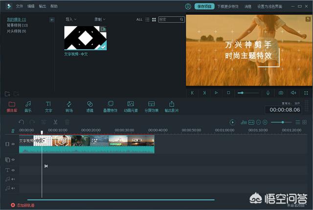Click the timeline zoom slider
This screenshot has width=313, height=210.
tap(282, 122)
